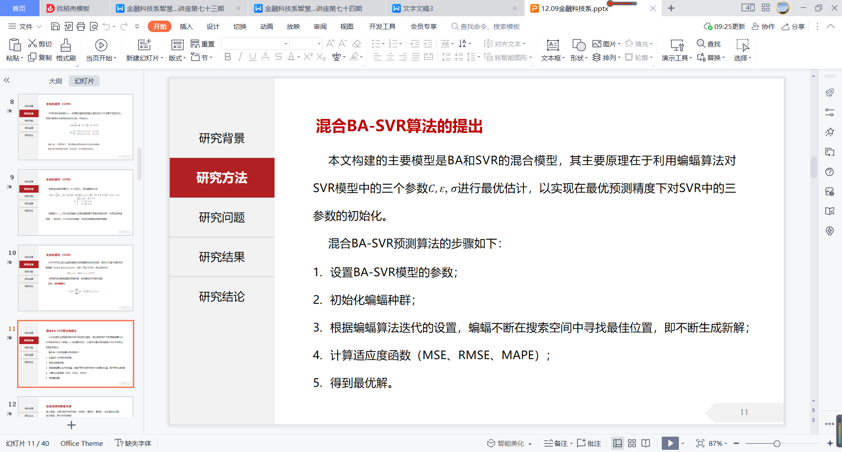Toggle Italic formatting

point(240,57)
